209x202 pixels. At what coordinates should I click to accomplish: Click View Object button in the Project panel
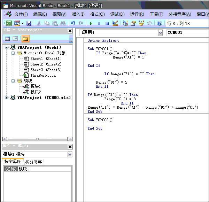pyautogui.click(x=15, y=38)
